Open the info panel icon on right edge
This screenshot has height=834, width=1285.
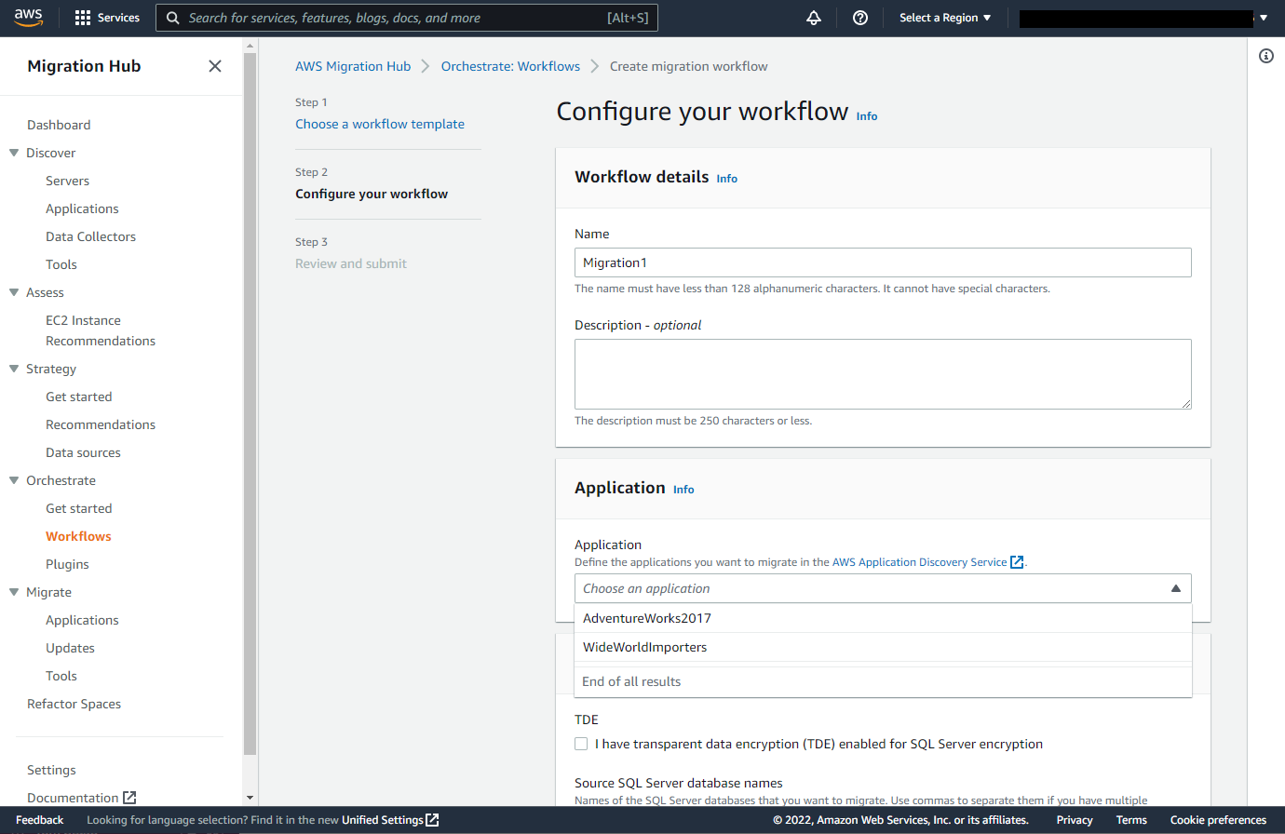(1266, 56)
